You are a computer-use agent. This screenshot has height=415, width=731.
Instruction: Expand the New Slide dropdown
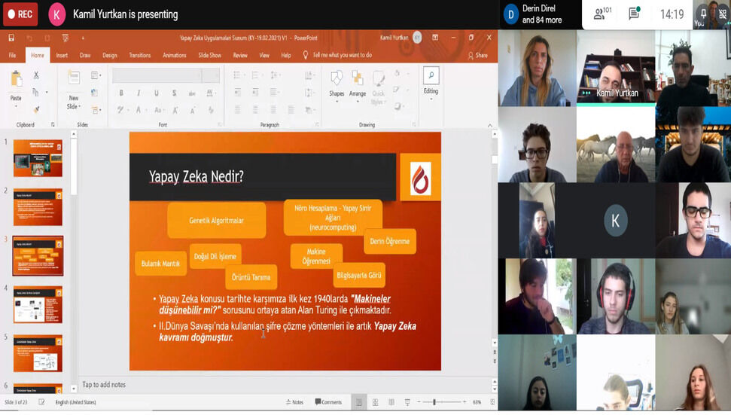[x=74, y=106]
